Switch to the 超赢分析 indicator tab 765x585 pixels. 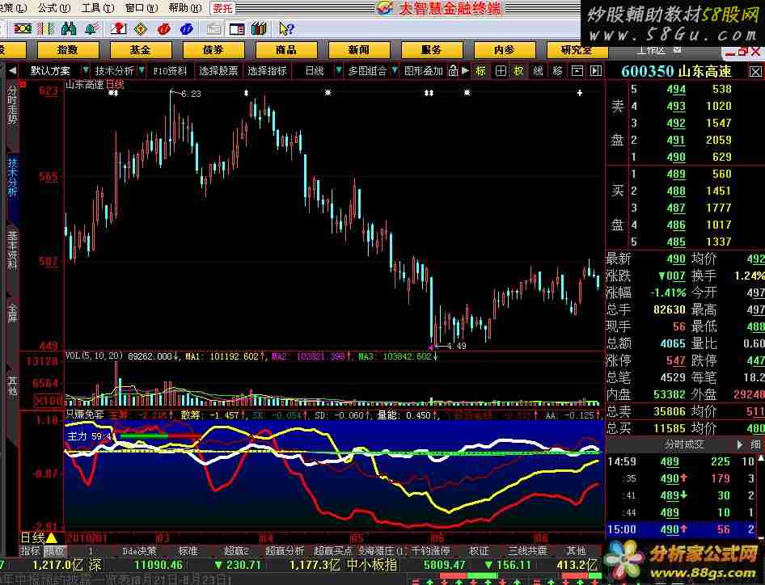(285, 550)
